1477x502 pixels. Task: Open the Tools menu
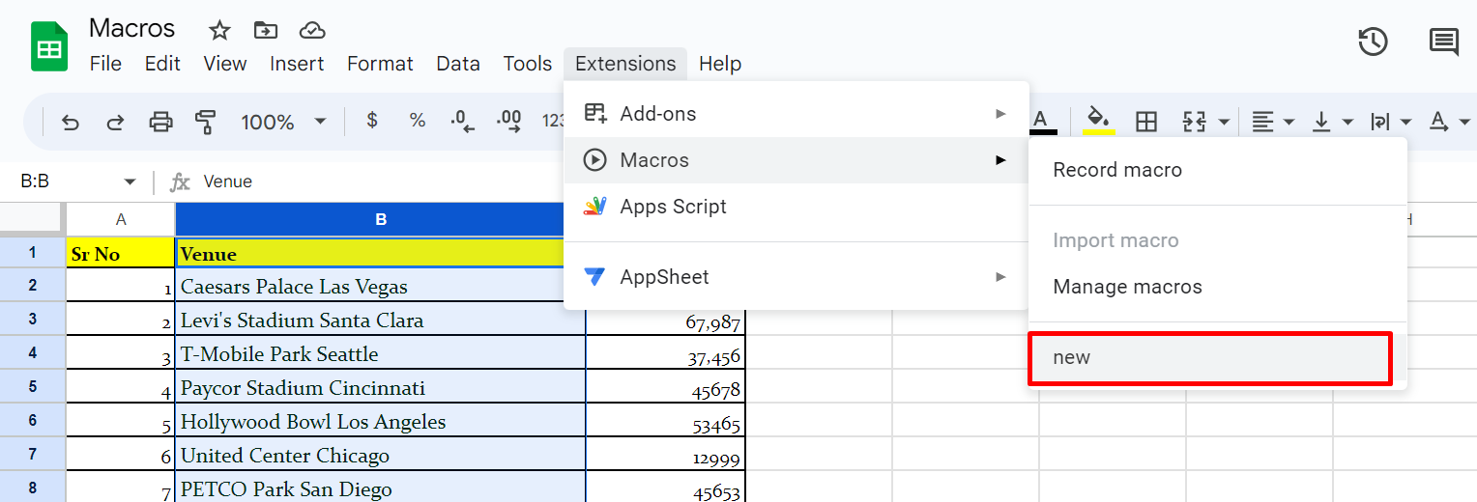pyautogui.click(x=527, y=64)
